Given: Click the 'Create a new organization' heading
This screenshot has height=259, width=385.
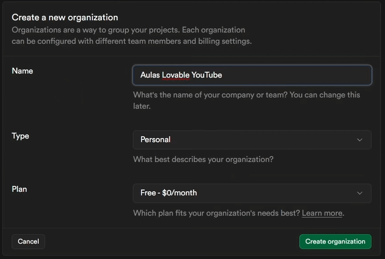Looking at the screenshot, I should pos(65,18).
